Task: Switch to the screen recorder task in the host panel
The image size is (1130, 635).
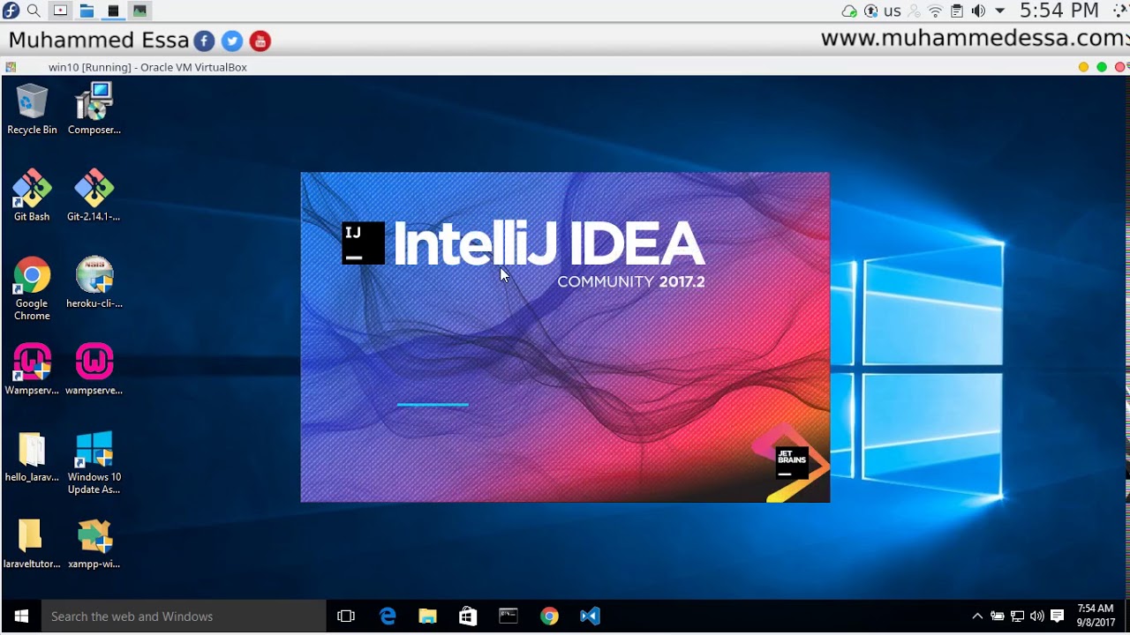Action: (x=60, y=11)
